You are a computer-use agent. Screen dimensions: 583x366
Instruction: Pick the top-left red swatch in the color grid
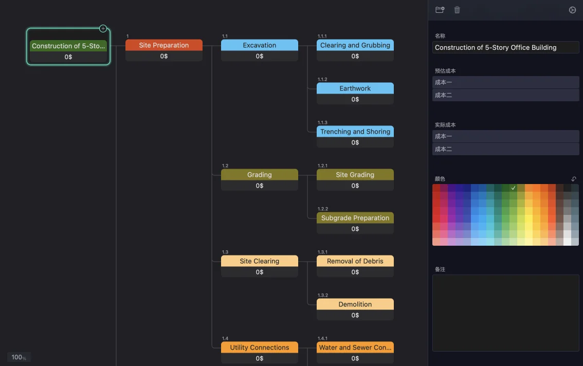pos(436,188)
